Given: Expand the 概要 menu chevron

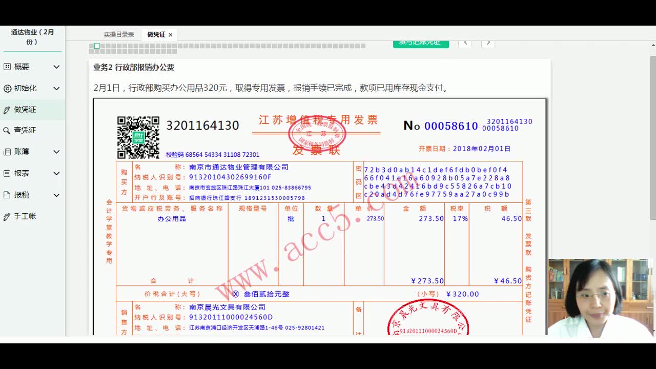Looking at the screenshot, I should [x=56, y=67].
